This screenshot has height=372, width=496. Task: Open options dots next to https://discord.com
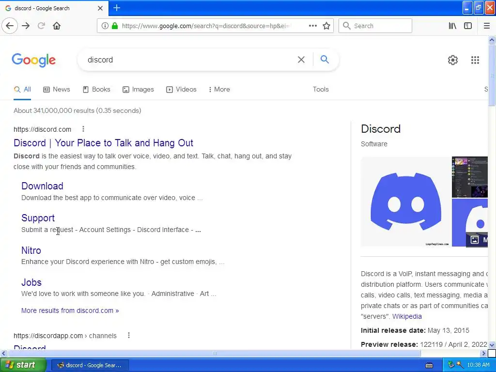coord(83,129)
